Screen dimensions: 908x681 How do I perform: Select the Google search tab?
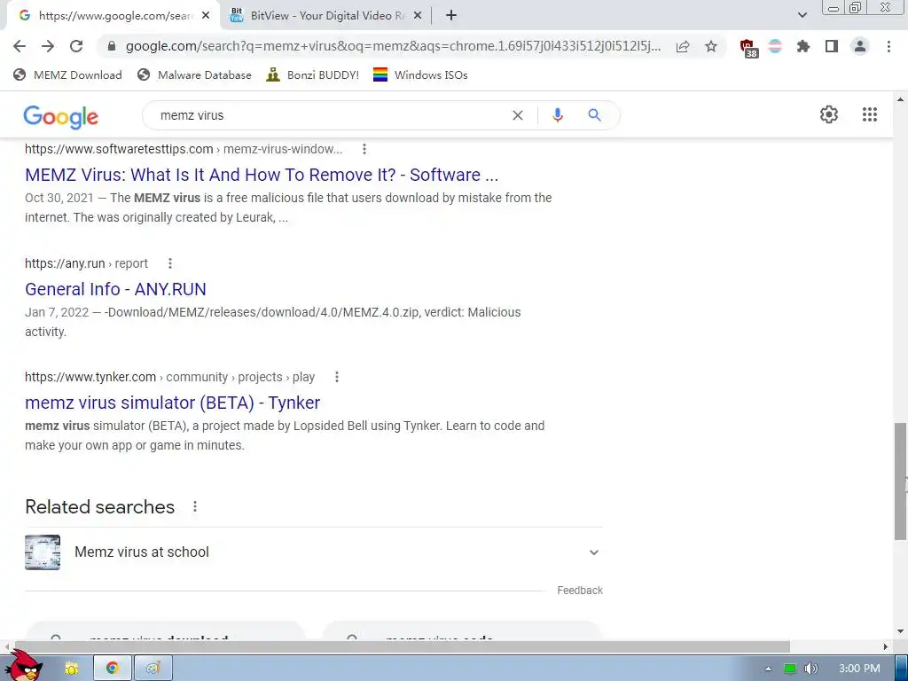point(113,16)
